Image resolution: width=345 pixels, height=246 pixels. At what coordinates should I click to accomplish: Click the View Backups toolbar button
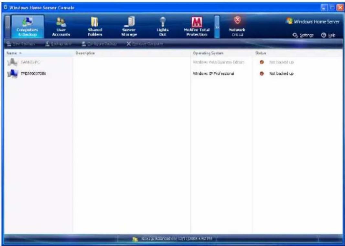tap(20, 44)
